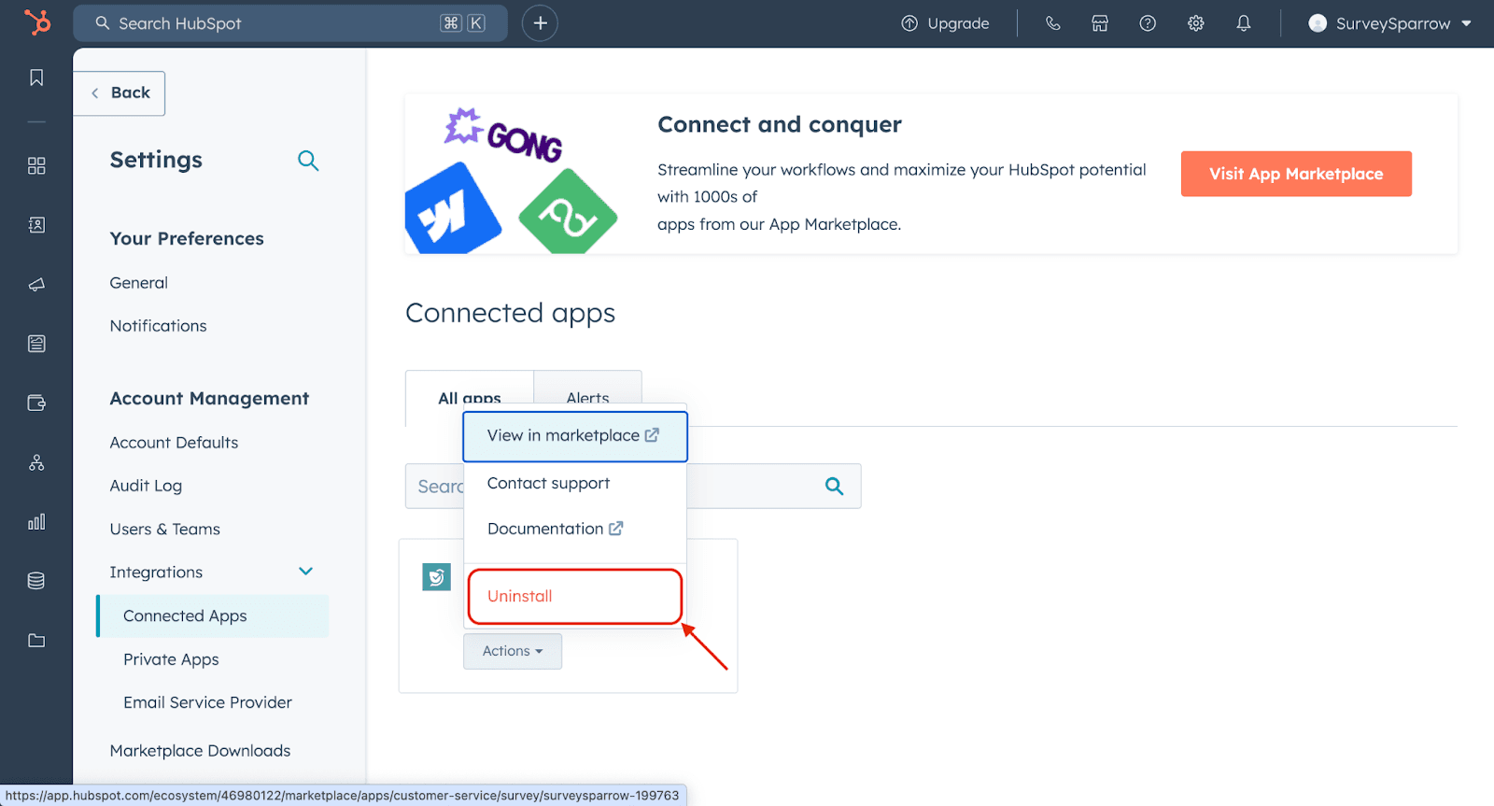
Task: Open the bookmarks icon in left sidebar
Action: click(x=36, y=78)
